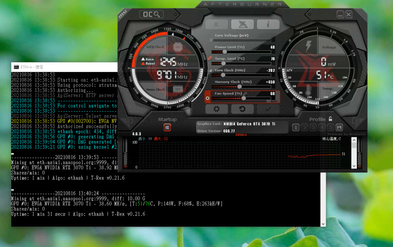Select profile slot 5
This screenshot has height=247, width=393.
click(x=331, y=127)
